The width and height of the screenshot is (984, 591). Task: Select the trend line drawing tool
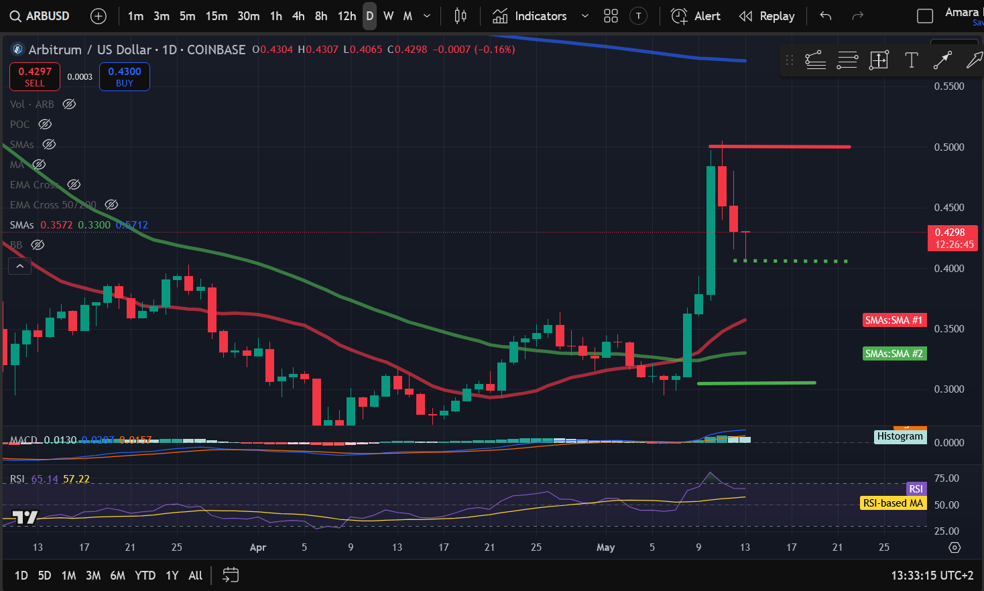pyautogui.click(x=815, y=60)
